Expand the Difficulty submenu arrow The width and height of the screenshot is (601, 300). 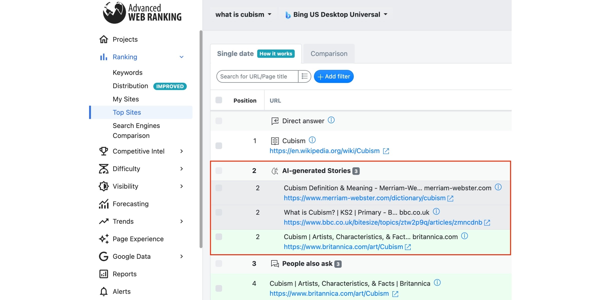(182, 169)
